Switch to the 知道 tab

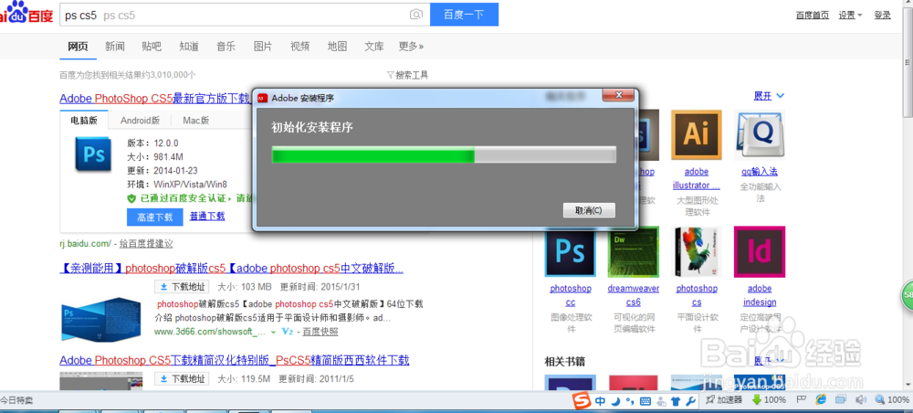189,46
